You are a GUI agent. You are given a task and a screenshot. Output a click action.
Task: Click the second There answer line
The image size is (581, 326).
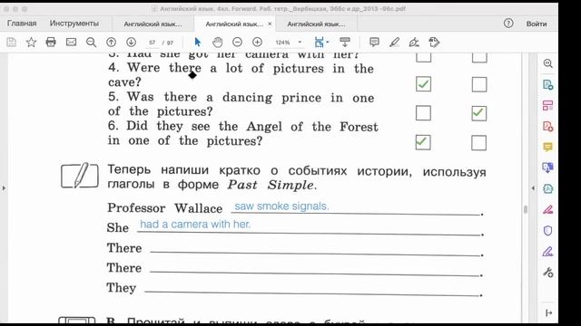(316, 268)
